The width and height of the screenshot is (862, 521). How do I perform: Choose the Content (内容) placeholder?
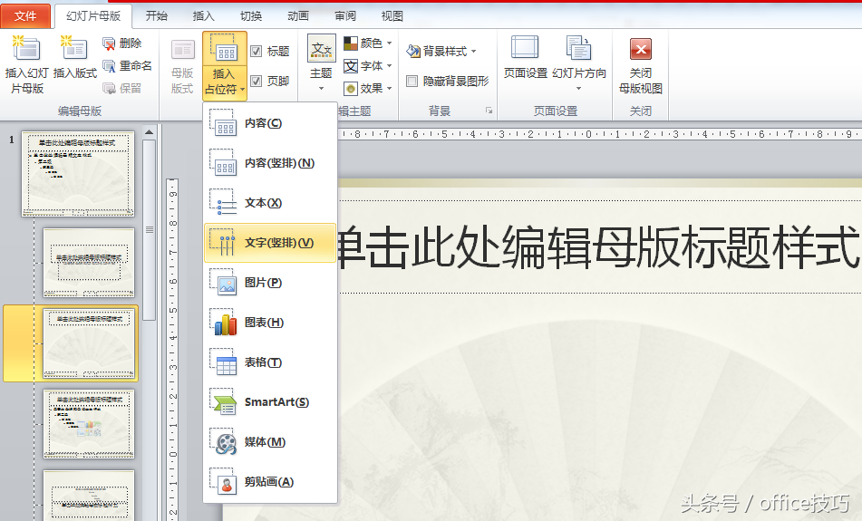[270, 123]
